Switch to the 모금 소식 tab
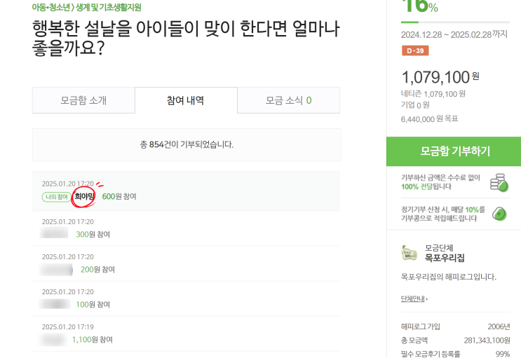This screenshot has height=358, width=521. tap(288, 100)
